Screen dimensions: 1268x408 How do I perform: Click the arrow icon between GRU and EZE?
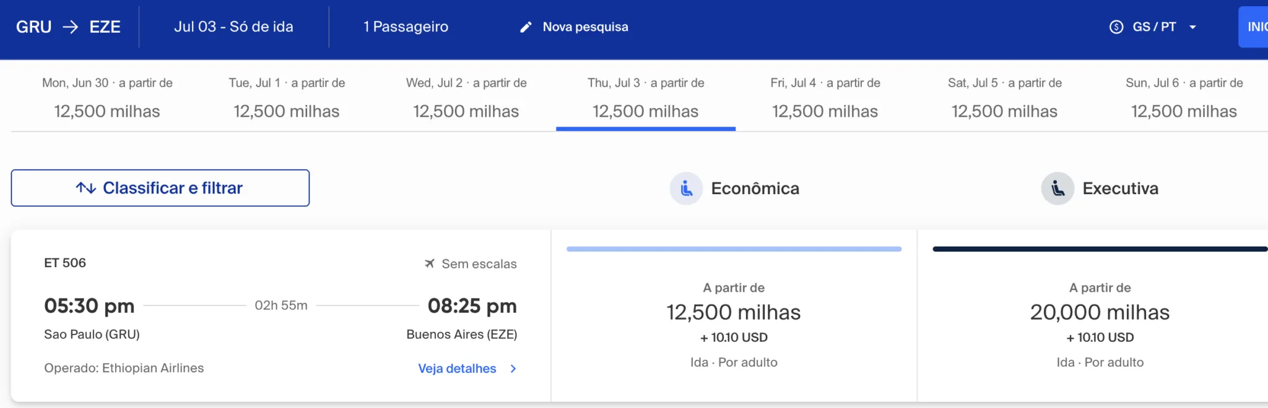click(x=70, y=27)
